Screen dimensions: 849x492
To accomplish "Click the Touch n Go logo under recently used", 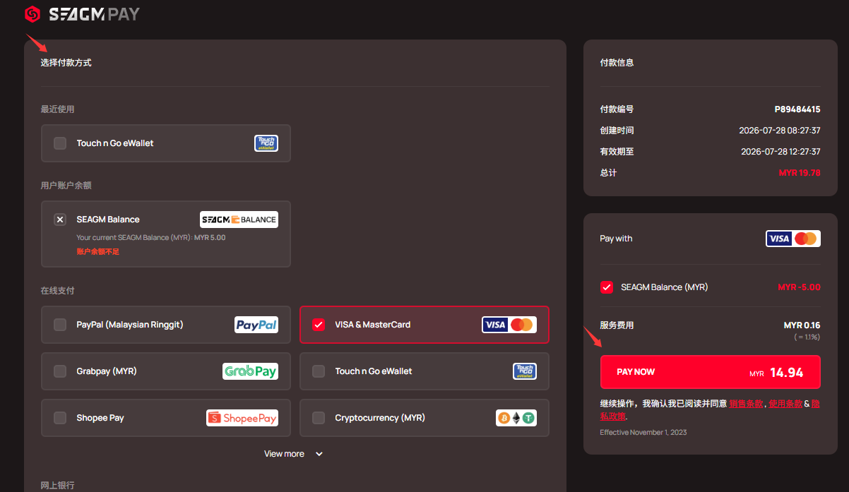I will coord(266,143).
